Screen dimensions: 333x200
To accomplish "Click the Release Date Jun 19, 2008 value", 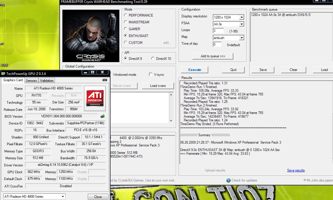I will 36,109.
